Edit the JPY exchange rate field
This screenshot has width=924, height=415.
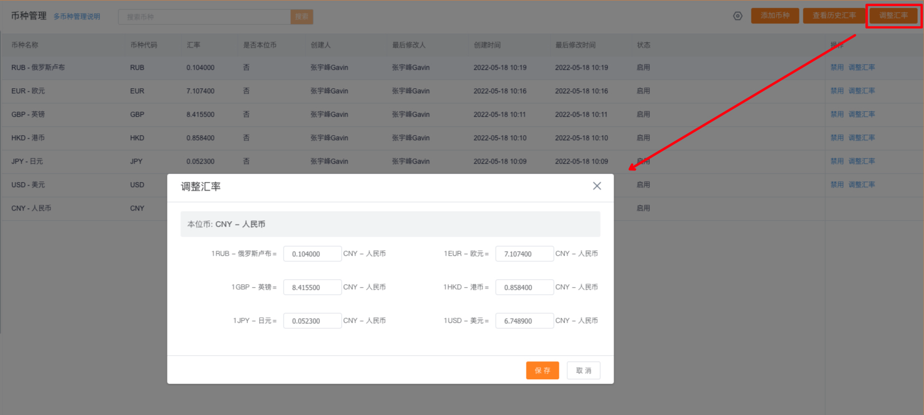click(x=312, y=321)
